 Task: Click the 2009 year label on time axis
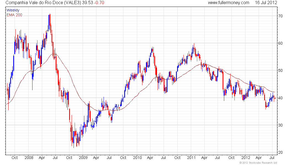[83, 158]
